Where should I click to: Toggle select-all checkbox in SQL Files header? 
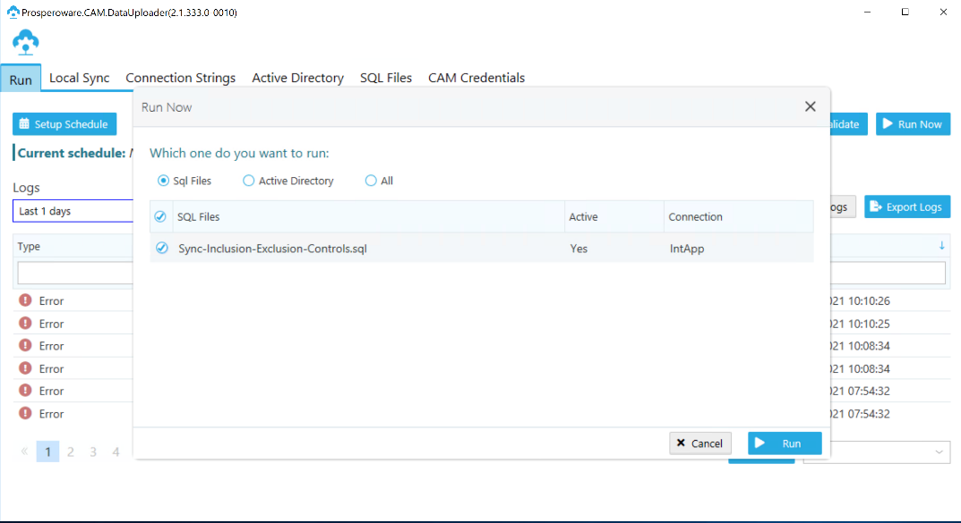coord(160,216)
